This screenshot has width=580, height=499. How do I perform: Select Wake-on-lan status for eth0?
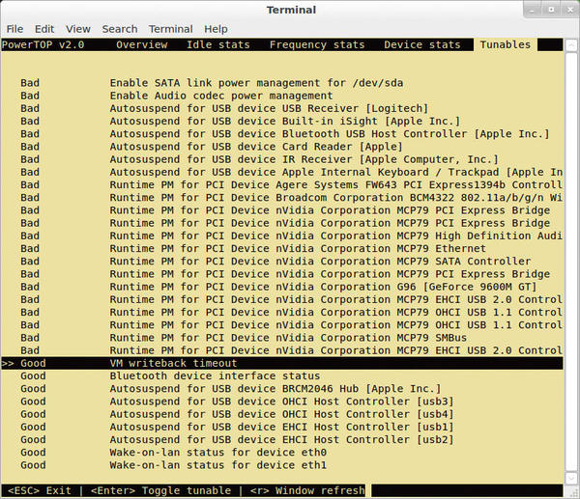[x=282, y=453]
